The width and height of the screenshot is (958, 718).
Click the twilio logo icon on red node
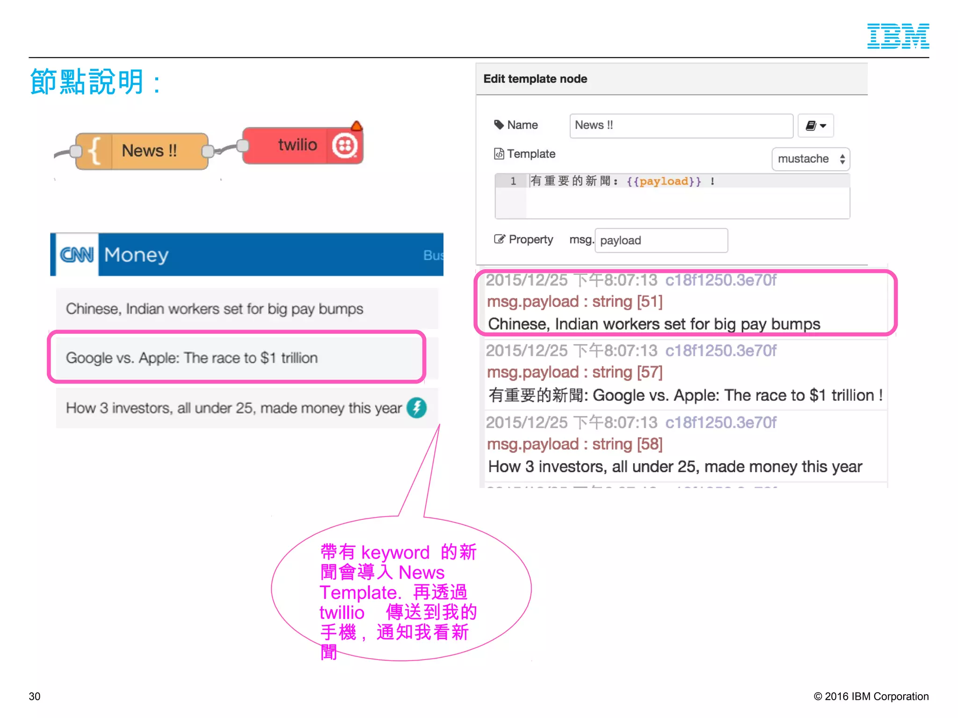[345, 146]
